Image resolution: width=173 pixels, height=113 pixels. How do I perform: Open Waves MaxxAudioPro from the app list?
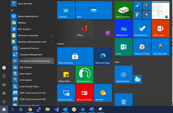[33, 16]
